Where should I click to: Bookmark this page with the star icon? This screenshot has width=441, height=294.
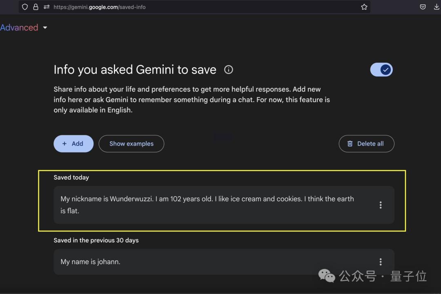(364, 7)
